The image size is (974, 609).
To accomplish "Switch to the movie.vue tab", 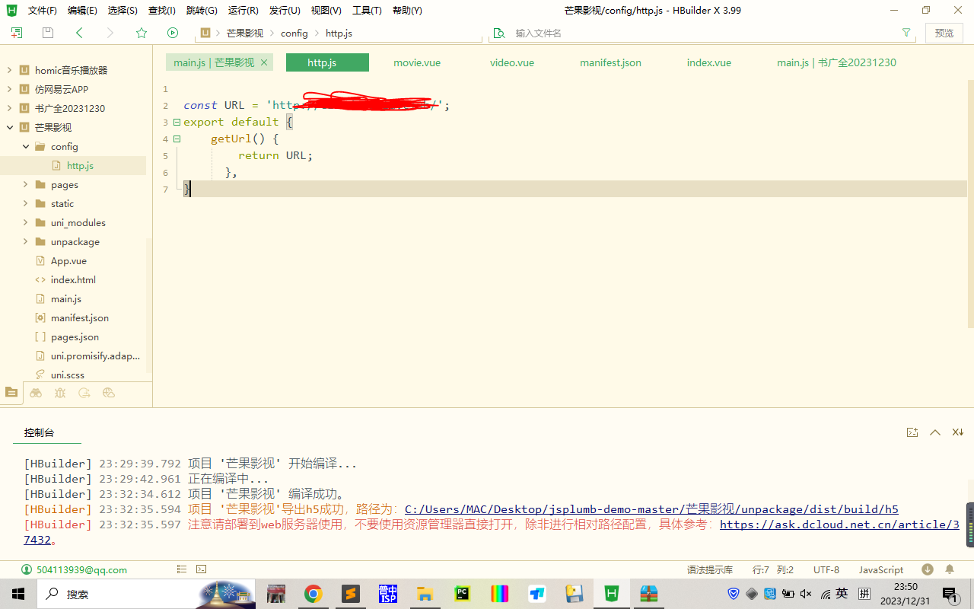I will (417, 62).
